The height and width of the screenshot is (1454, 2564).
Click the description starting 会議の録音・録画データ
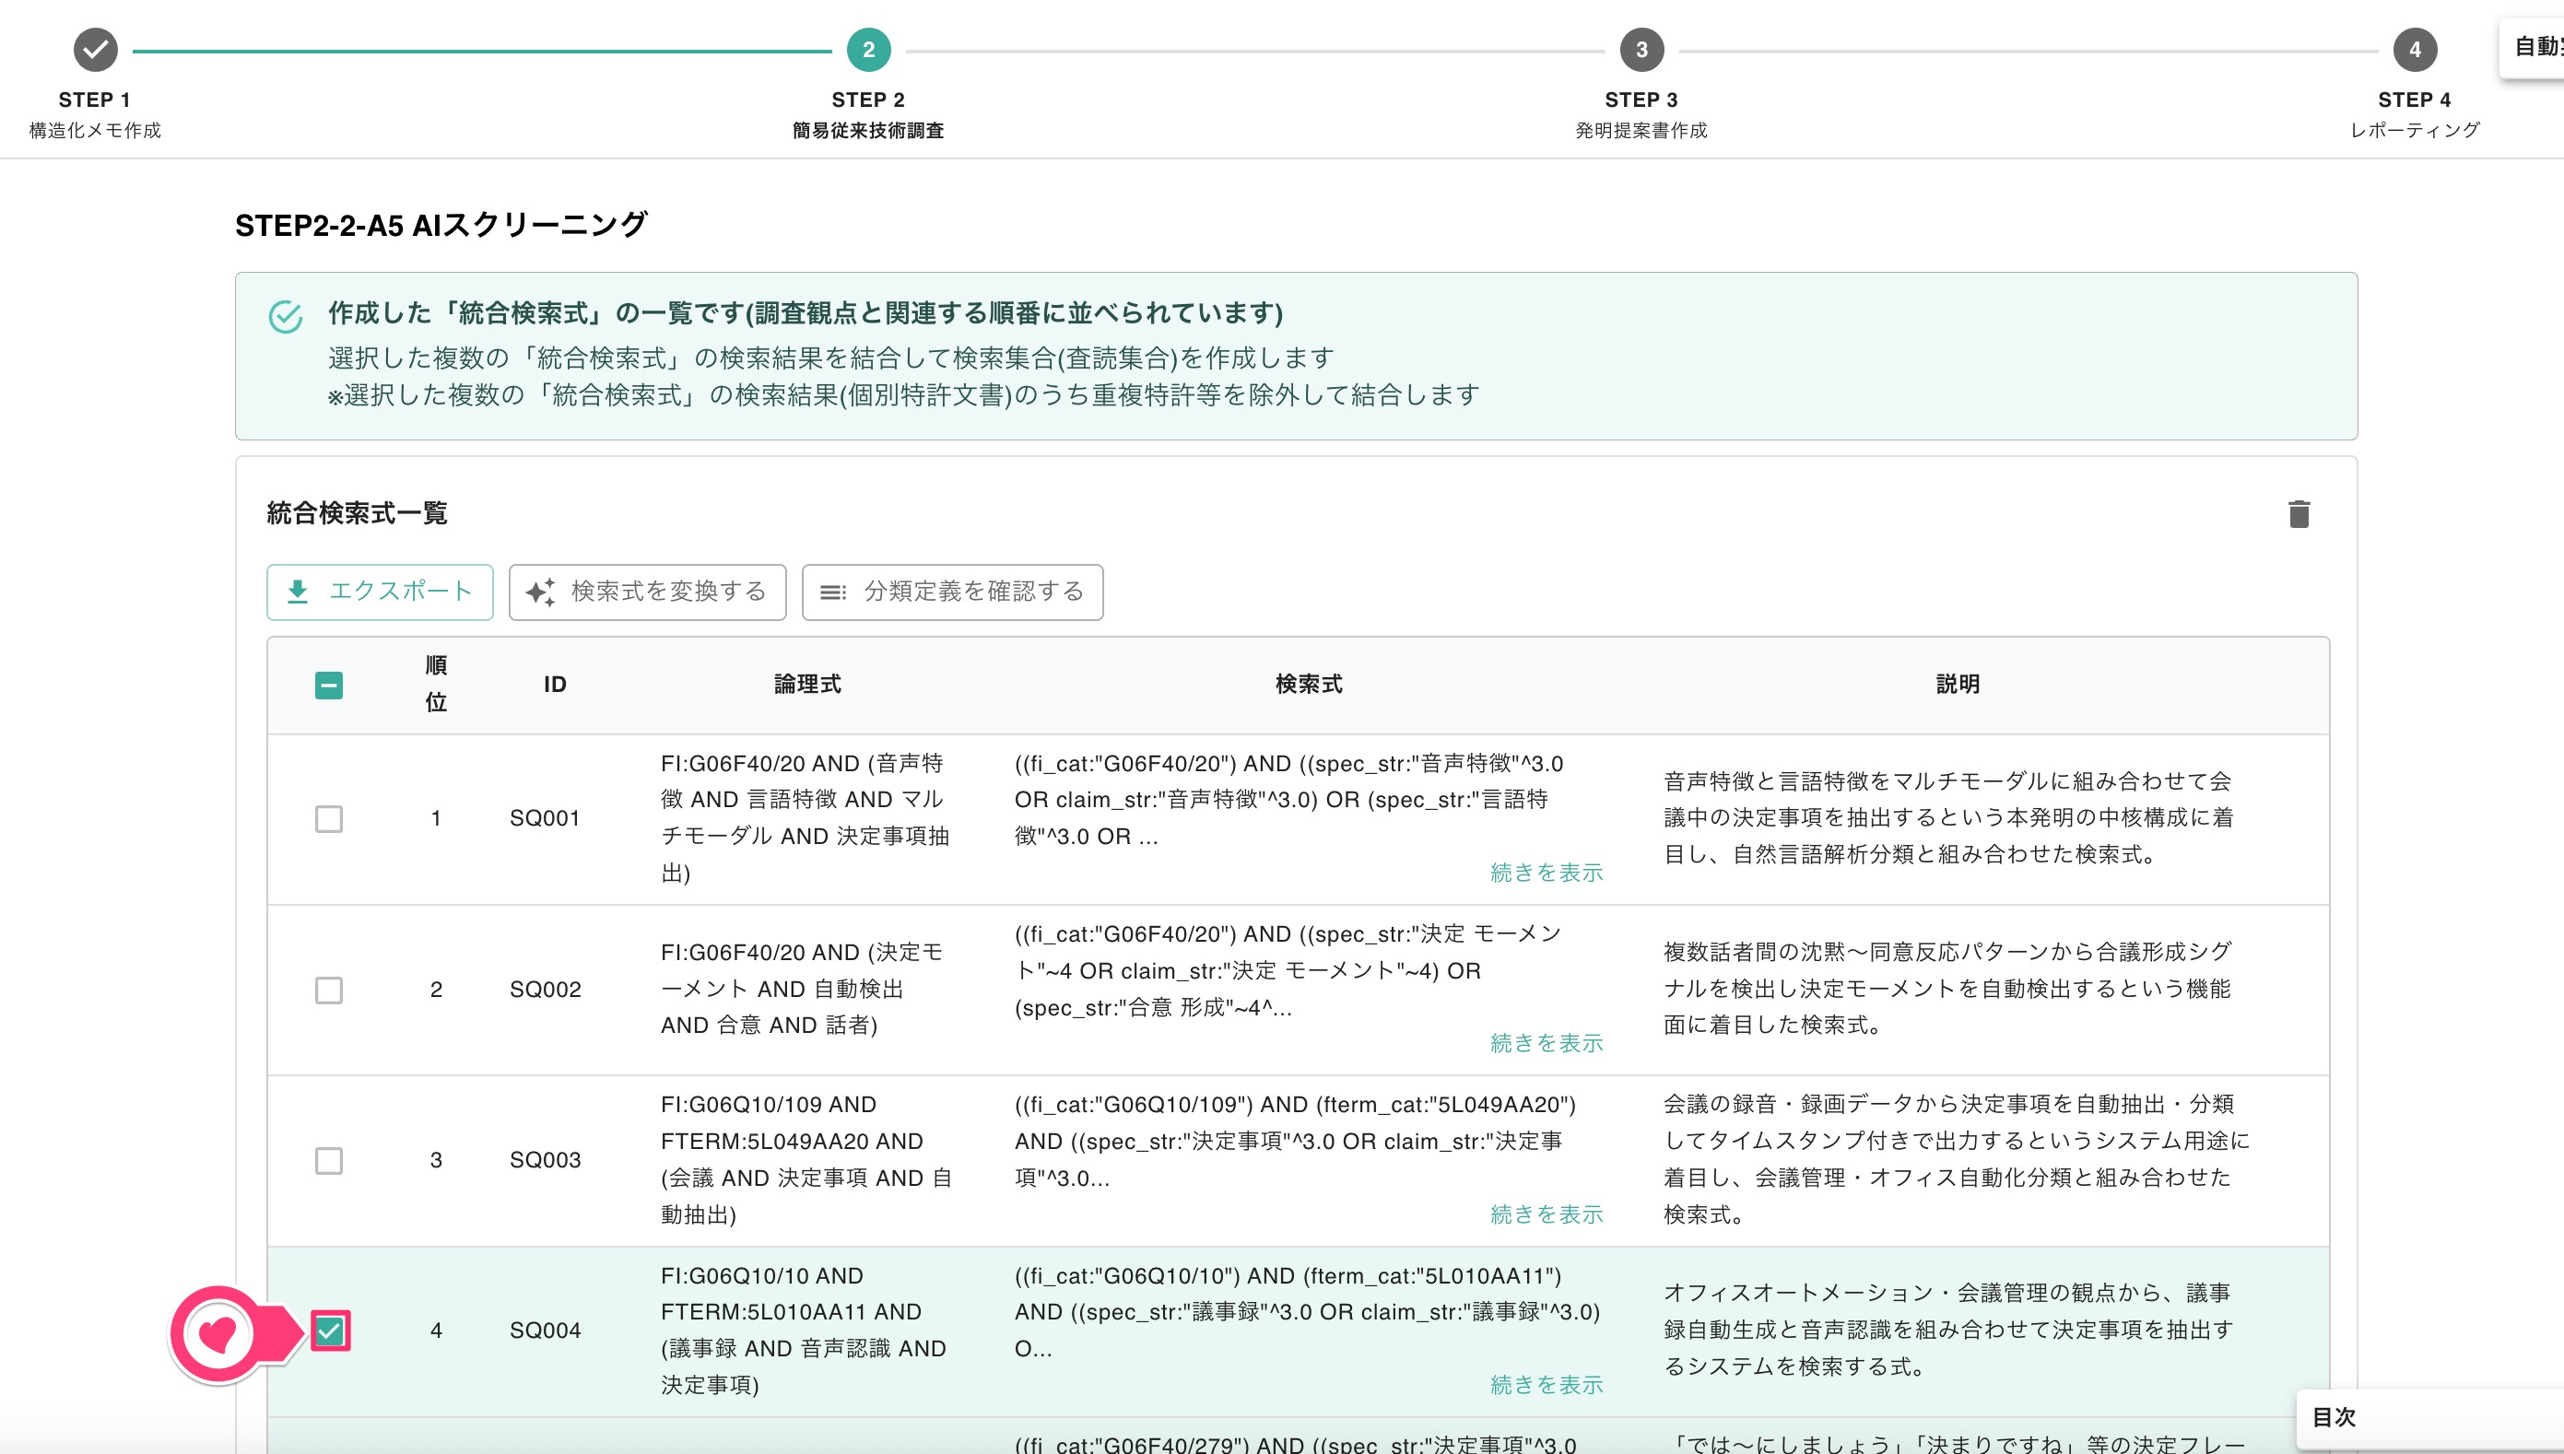[x=1956, y=1159]
